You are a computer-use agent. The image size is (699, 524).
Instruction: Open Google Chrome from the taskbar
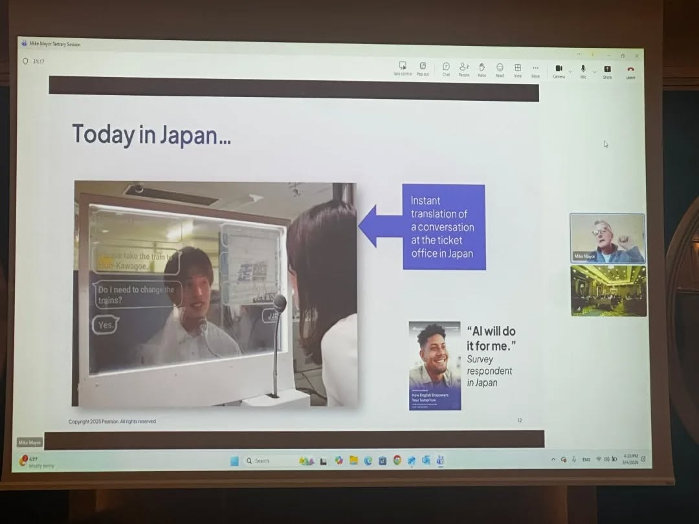(397, 461)
